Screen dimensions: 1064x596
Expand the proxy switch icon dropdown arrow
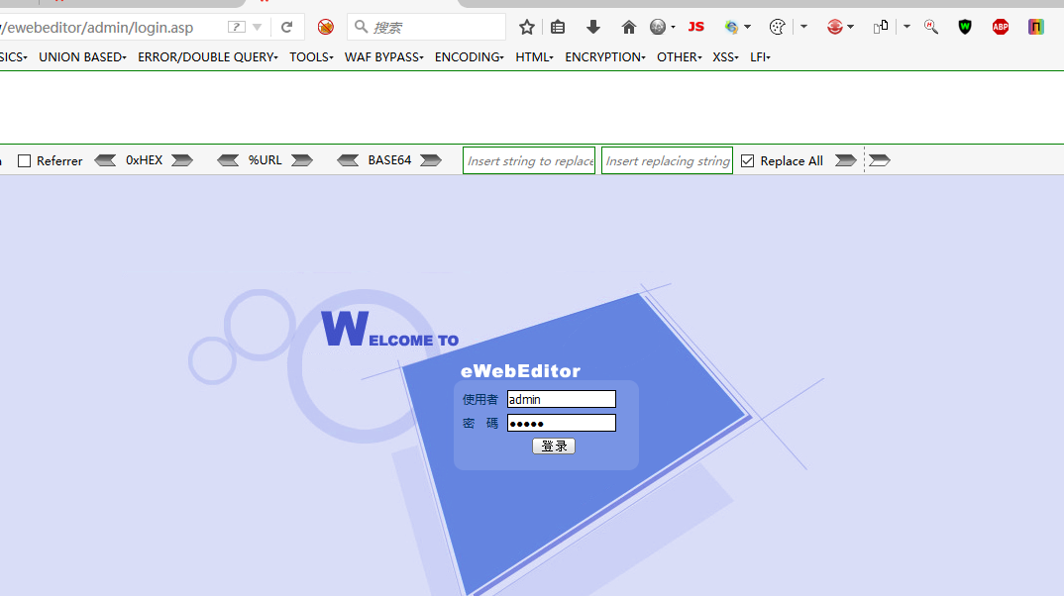(x=747, y=27)
